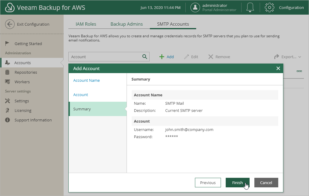Screen dimensions: 309x196
Task: Click the X Remove icon
Action: pos(211,57)
